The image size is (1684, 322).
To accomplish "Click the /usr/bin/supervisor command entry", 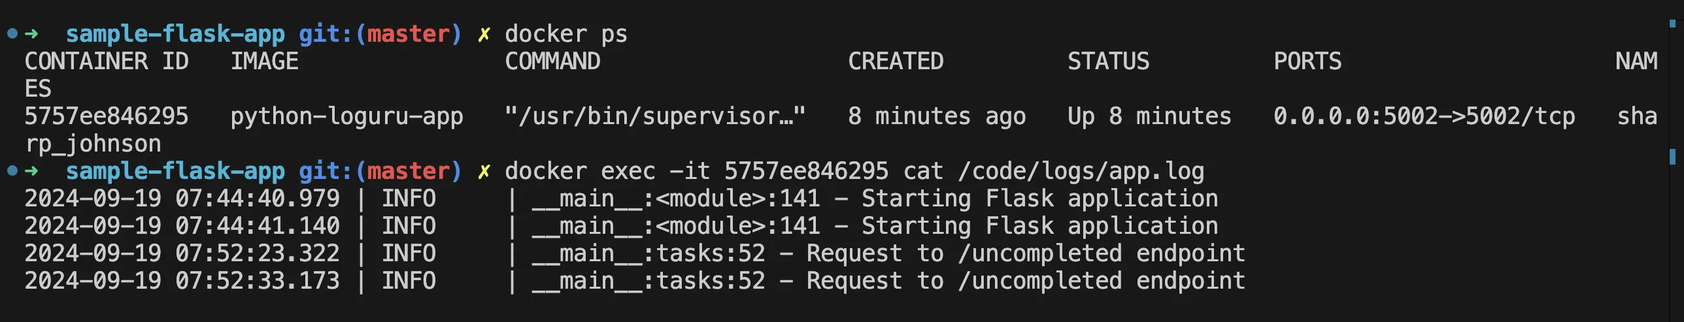I will click(655, 116).
